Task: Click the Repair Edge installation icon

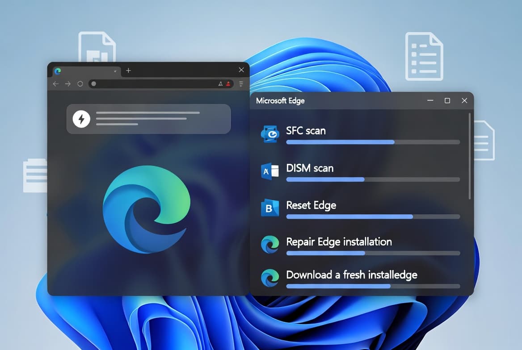Action: pyautogui.click(x=270, y=245)
